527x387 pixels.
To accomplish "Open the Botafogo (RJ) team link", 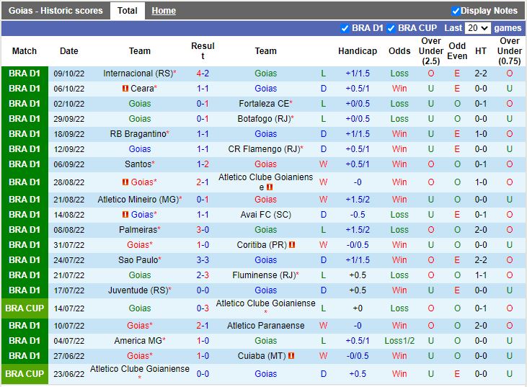I will point(263,119).
